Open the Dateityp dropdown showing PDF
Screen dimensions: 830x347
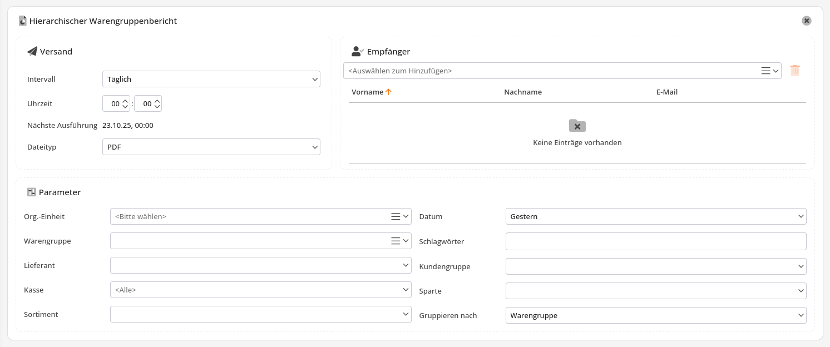[211, 147]
